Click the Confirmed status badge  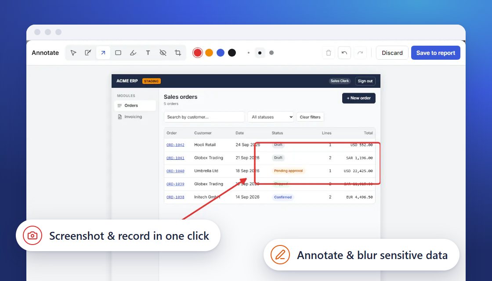(x=283, y=197)
